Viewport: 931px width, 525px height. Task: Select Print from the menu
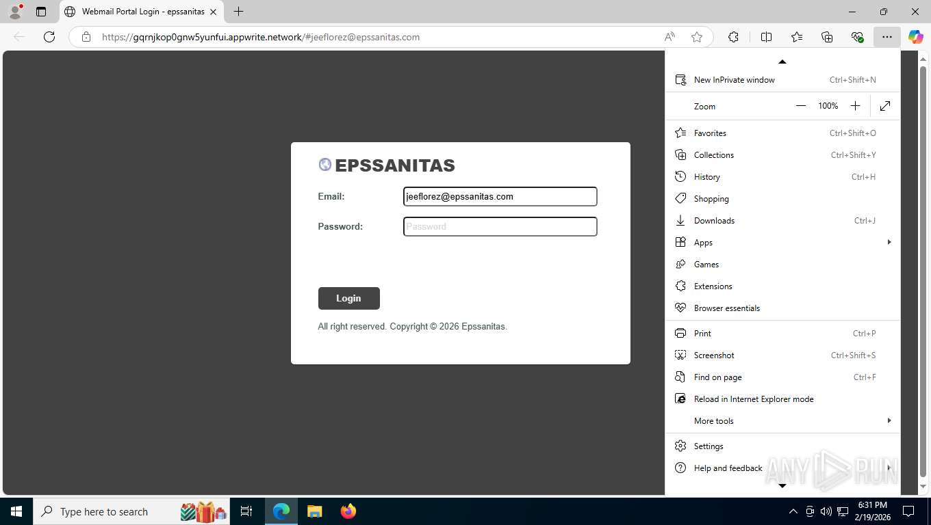(x=783, y=334)
